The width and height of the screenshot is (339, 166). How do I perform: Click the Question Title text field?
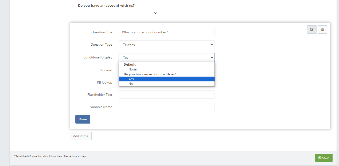tap(166, 32)
